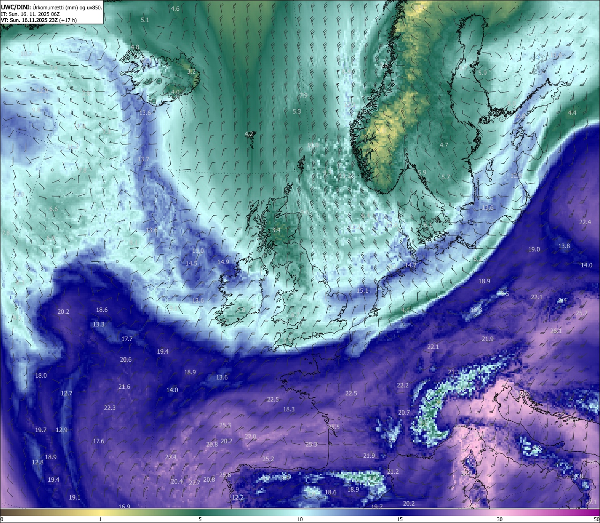Click the 22.2 map value
Viewport: 600px width, 523px height.
403,386
